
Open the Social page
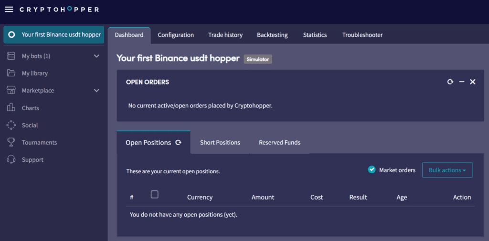pos(30,125)
